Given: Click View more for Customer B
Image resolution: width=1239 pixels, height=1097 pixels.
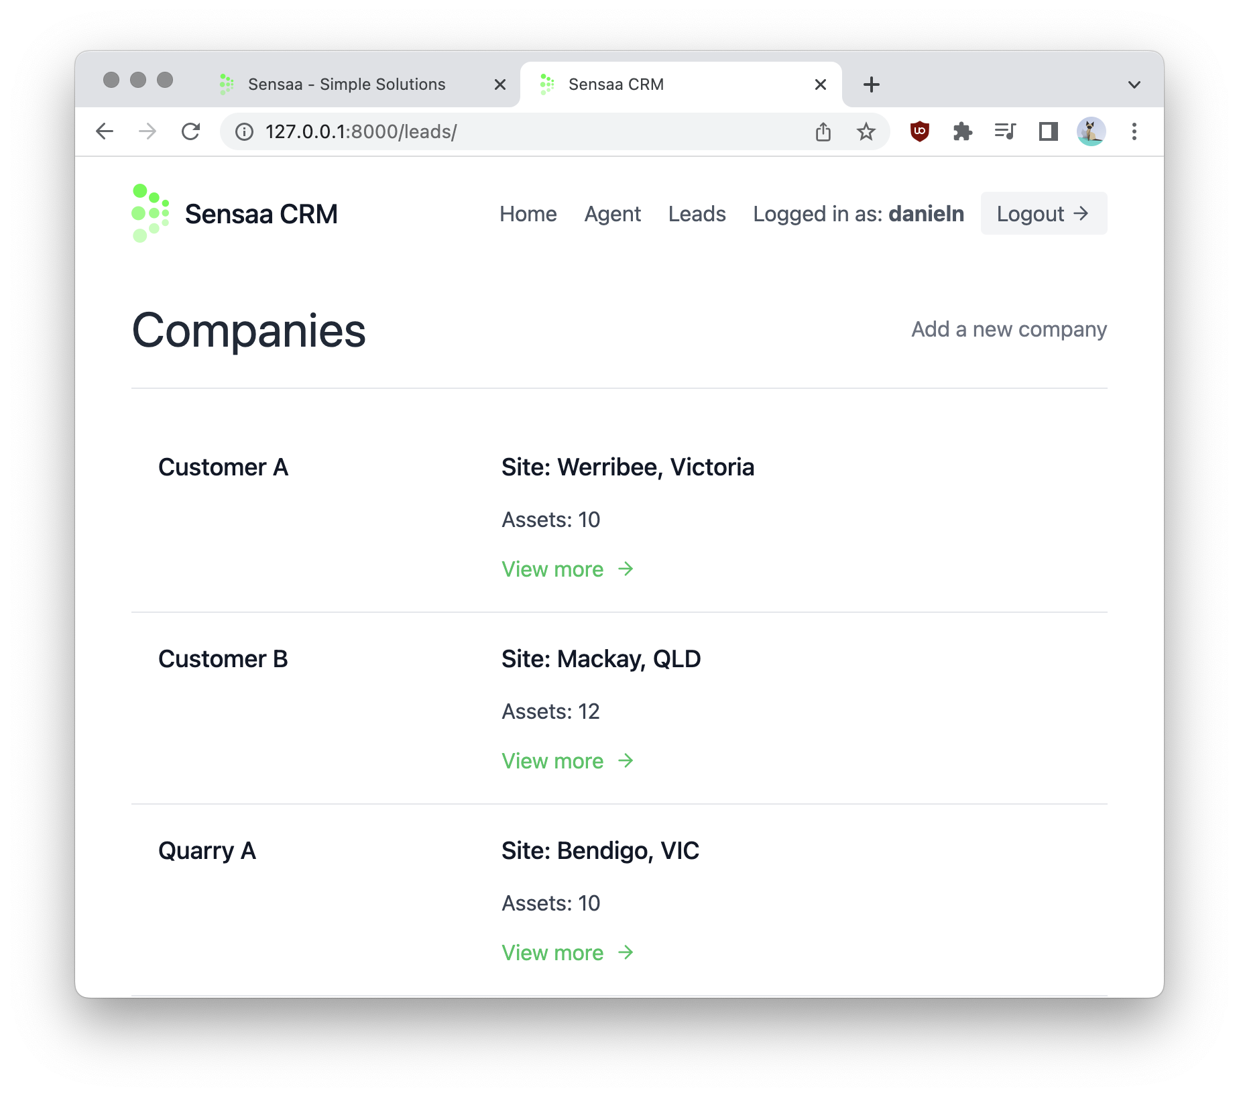Looking at the screenshot, I should click(568, 761).
